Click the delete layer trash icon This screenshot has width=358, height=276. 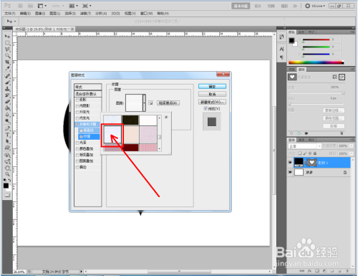(347, 271)
